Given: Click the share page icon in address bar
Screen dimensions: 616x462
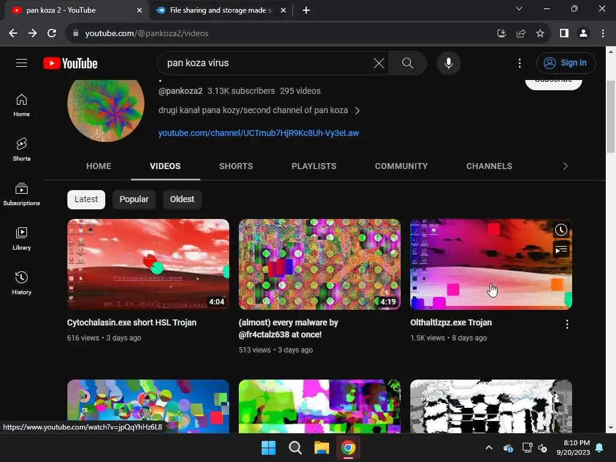Looking at the screenshot, I should click(x=521, y=34).
